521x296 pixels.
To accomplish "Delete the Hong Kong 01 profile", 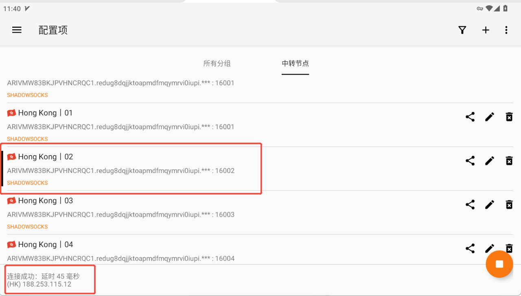I will point(509,117).
